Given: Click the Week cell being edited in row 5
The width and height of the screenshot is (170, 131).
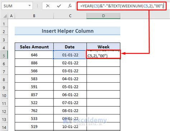Looking at the screenshot, I should click(103, 54).
